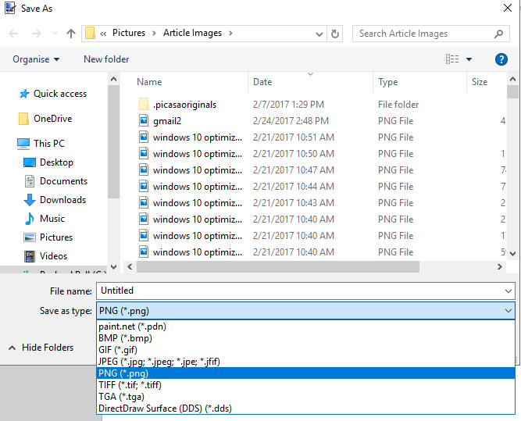Choose PNG (*.png) in the list
The height and width of the screenshot is (421, 521).
point(305,373)
